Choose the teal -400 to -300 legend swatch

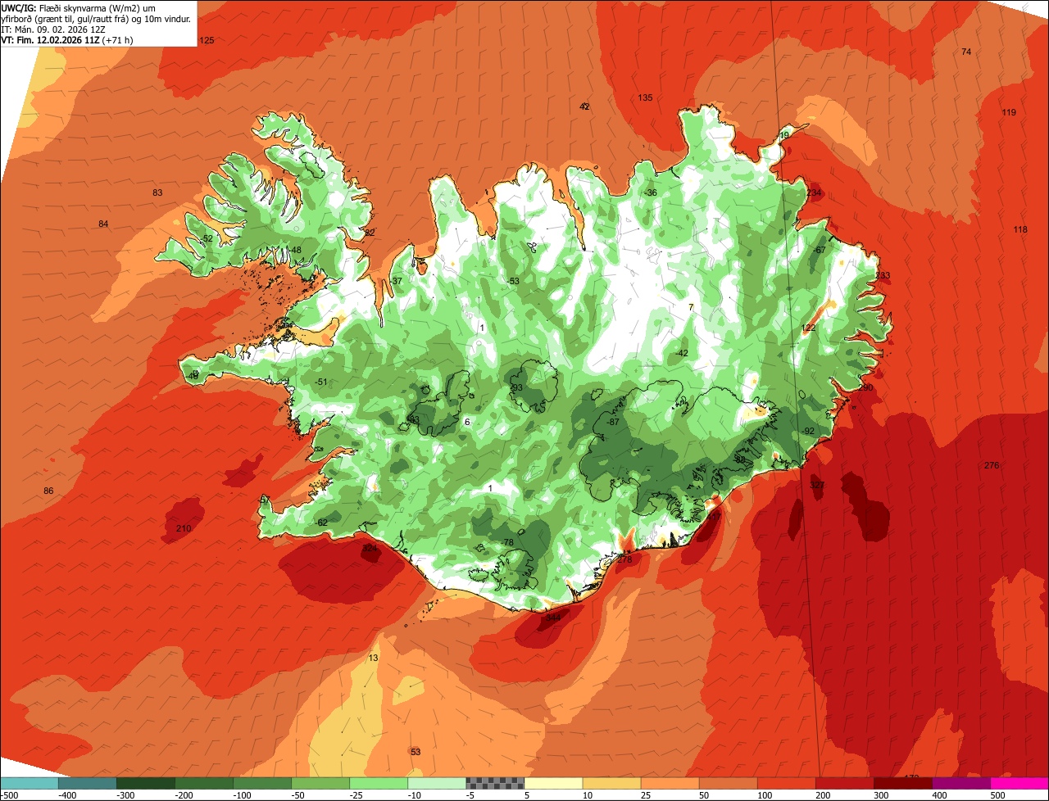pos(87,783)
